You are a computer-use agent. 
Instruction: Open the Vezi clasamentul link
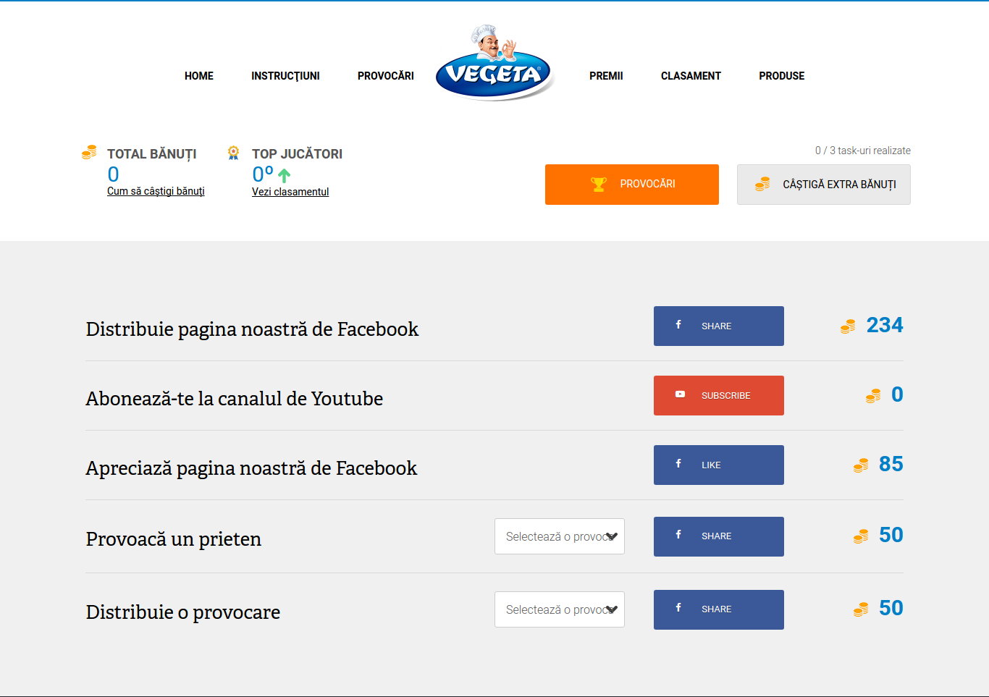pyautogui.click(x=290, y=192)
